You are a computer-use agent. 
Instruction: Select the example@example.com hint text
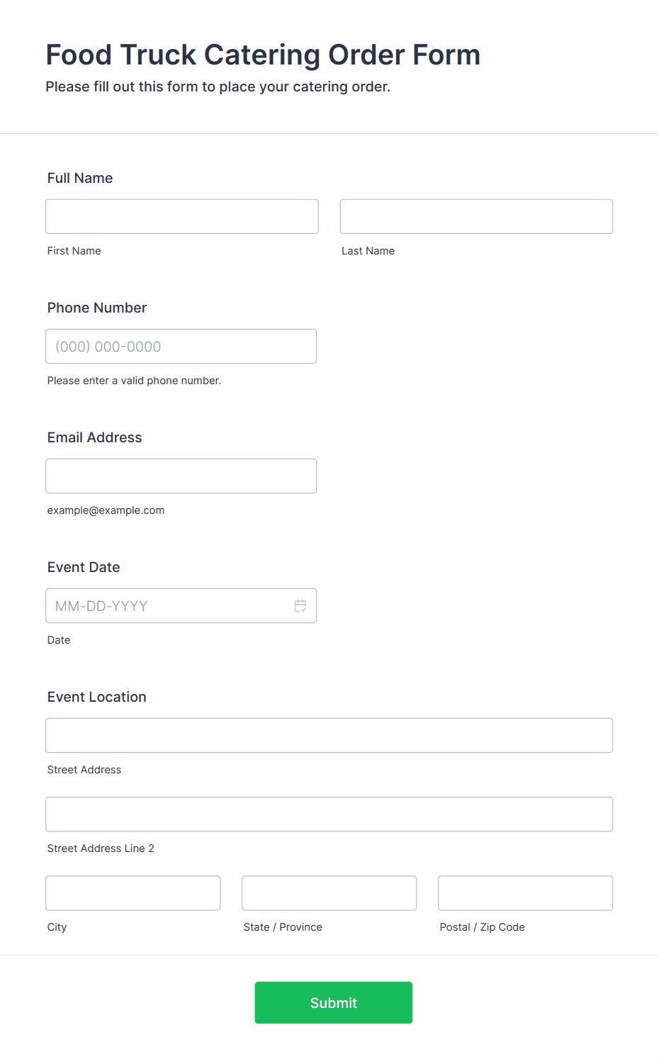[x=106, y=510]
